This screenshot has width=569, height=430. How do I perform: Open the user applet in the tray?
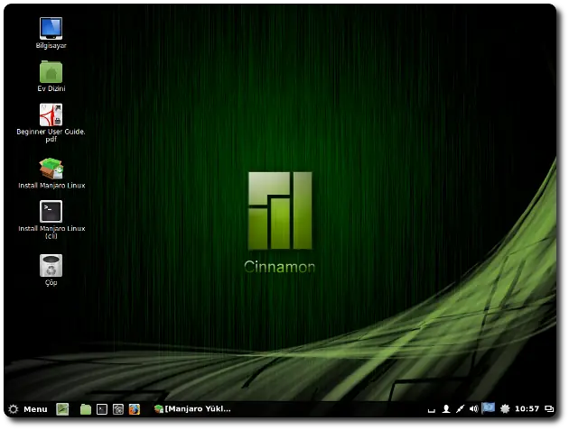(x=446, y=409)
